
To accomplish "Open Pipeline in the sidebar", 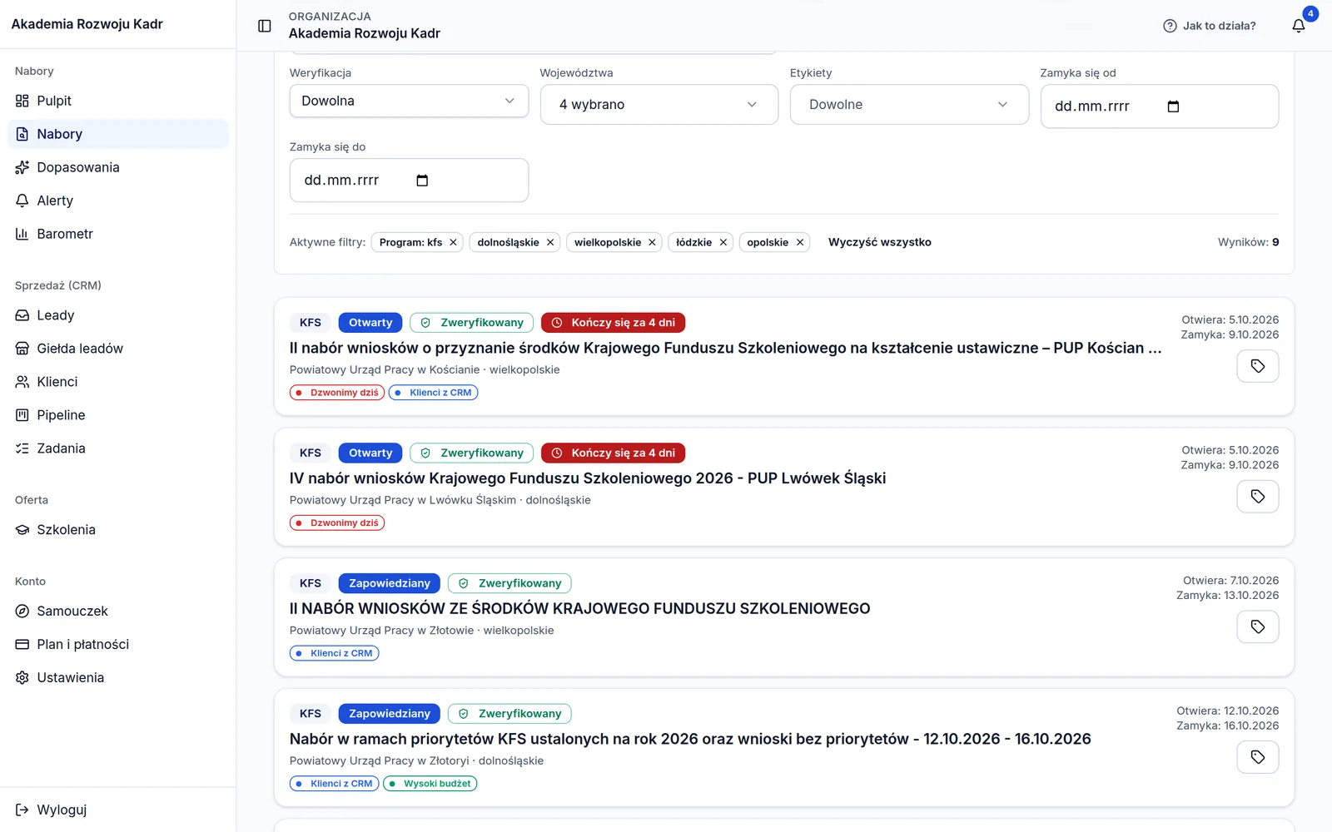I will click(118, 415).
